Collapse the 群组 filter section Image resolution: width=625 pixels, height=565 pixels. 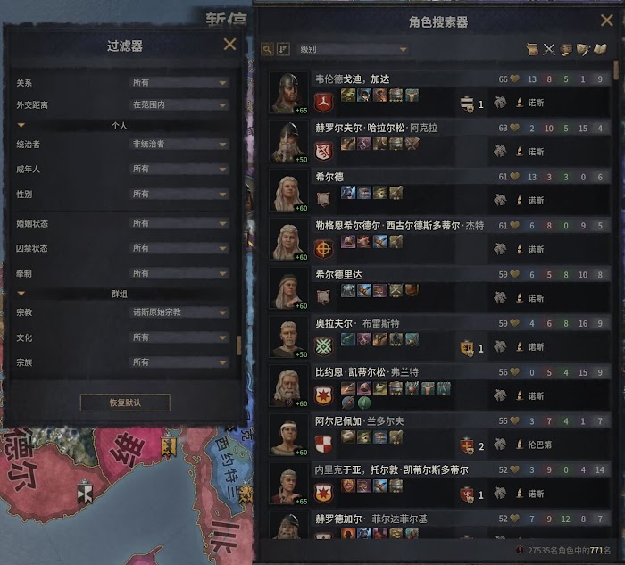click(21, 294)
